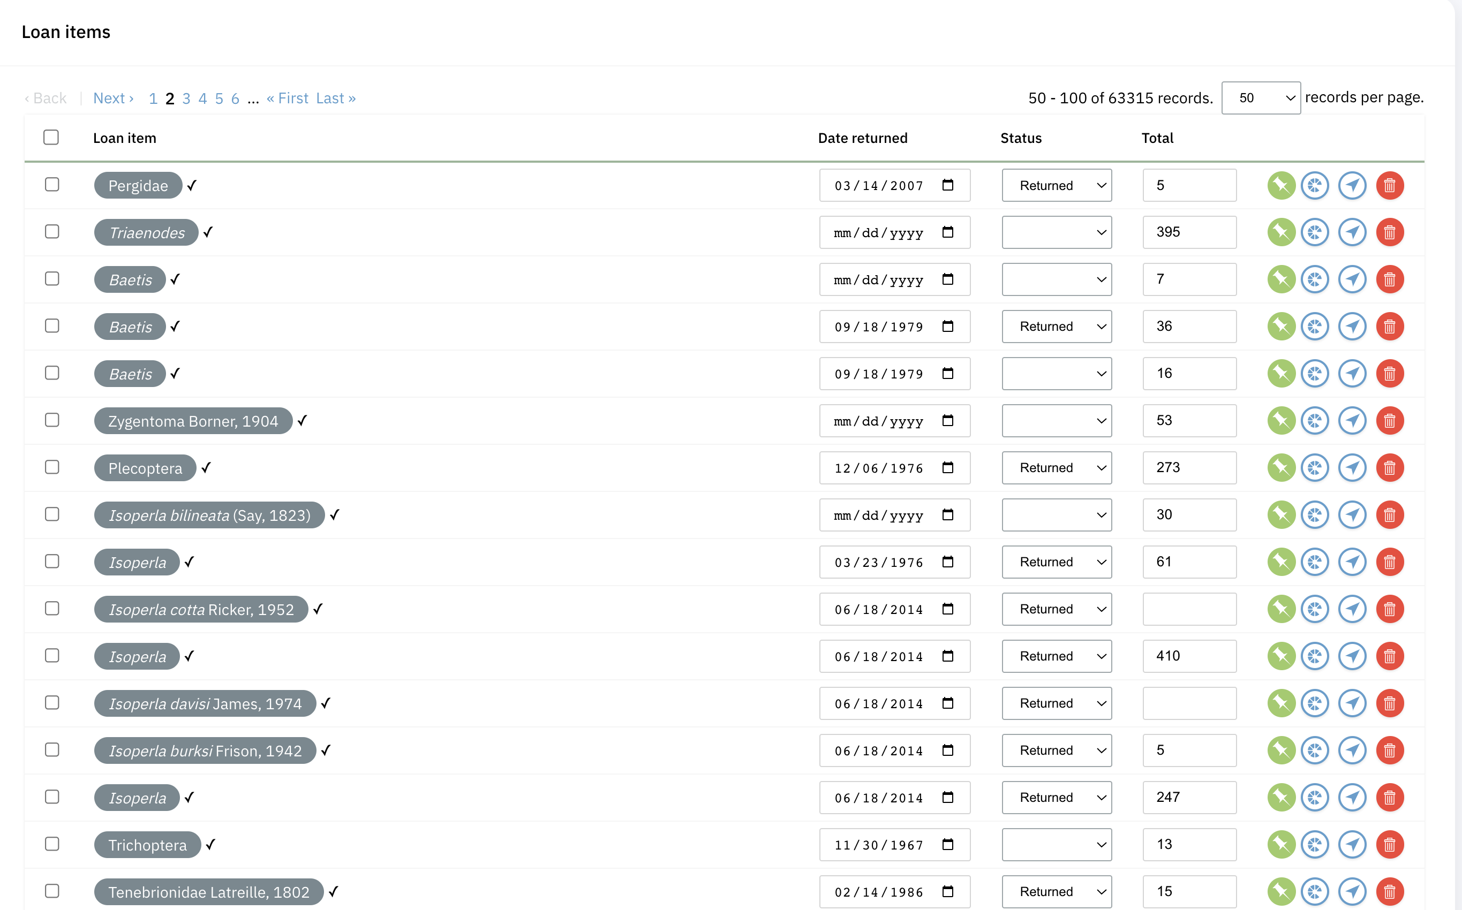Select the checkbox on the Pergidae row
Screen dimensions: 1462x910
click(52, 185)
